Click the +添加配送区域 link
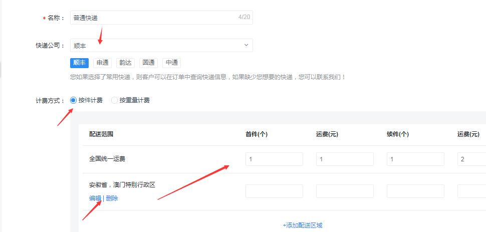Screen dimensions: 486x232 tap(303, 225)
